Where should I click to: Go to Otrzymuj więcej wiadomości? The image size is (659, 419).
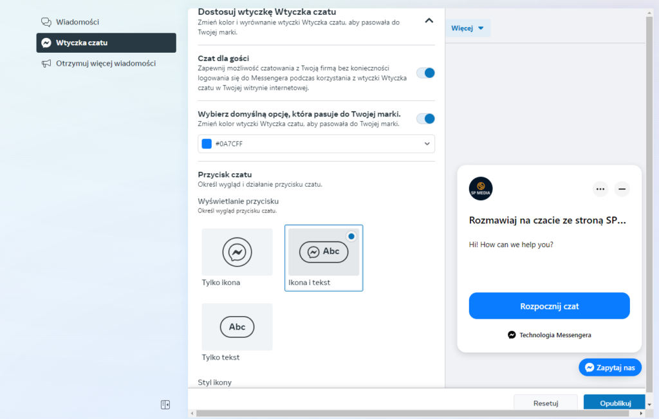(106, 64)
